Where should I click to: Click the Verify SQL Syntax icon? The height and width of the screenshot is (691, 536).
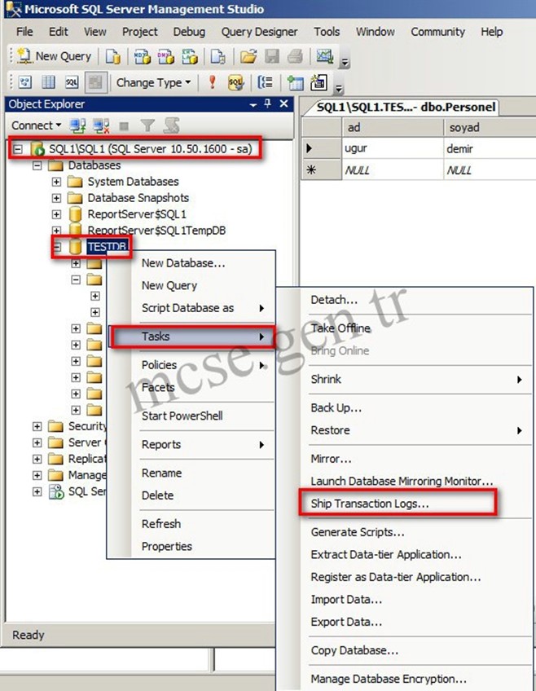[235, 82]
